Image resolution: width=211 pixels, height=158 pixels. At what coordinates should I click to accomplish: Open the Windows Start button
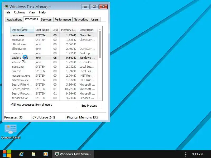7,154
